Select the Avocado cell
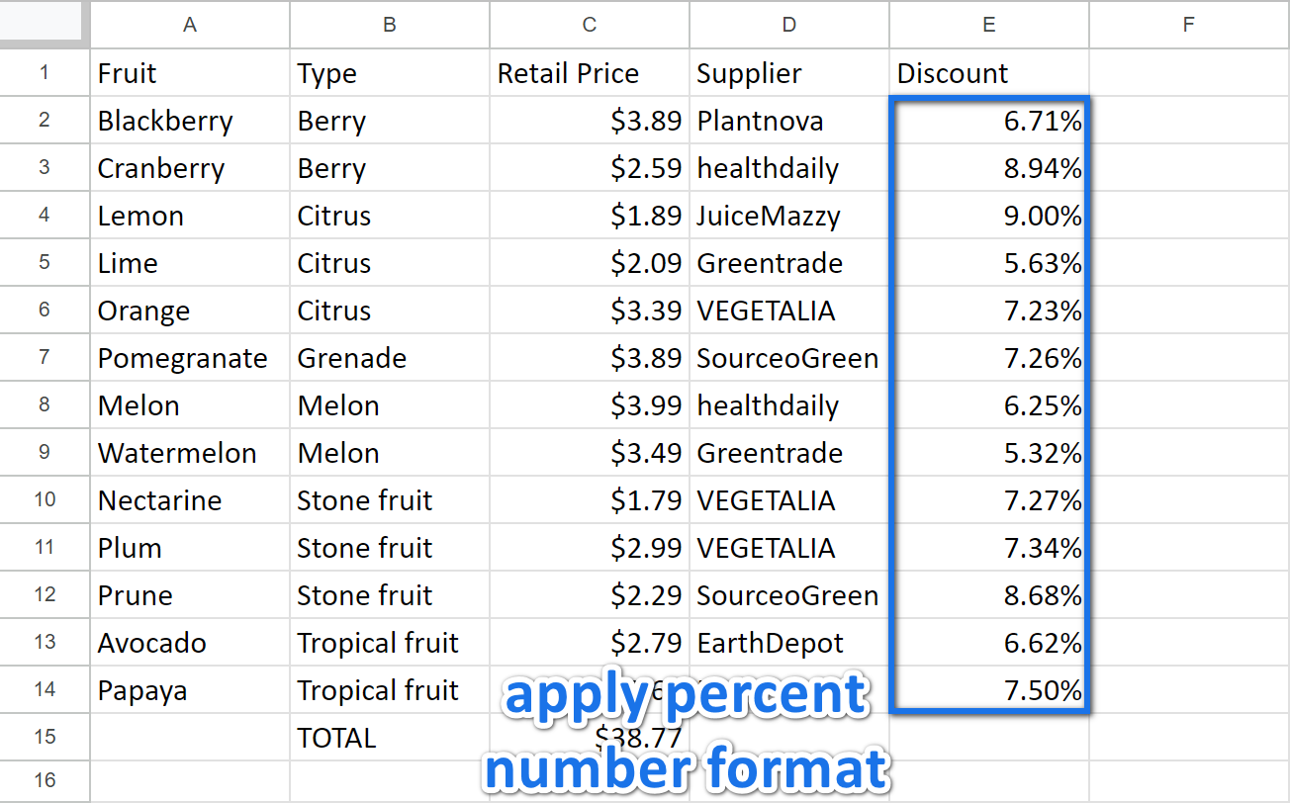Image resolution: width=1290 pixels, height=803 pixels. point(190,643)
